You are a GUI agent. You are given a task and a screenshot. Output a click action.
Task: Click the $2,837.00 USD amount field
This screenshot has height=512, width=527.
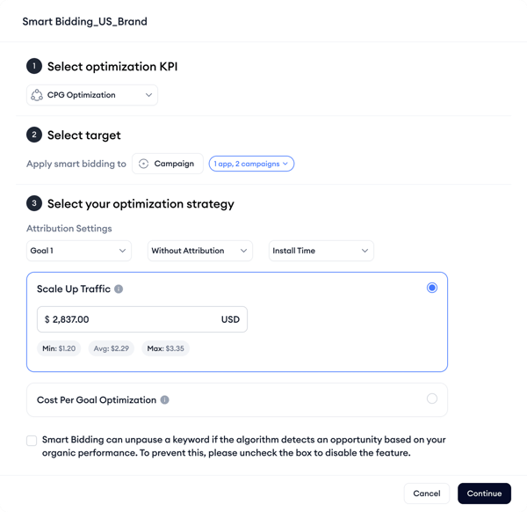coord(142,319)
